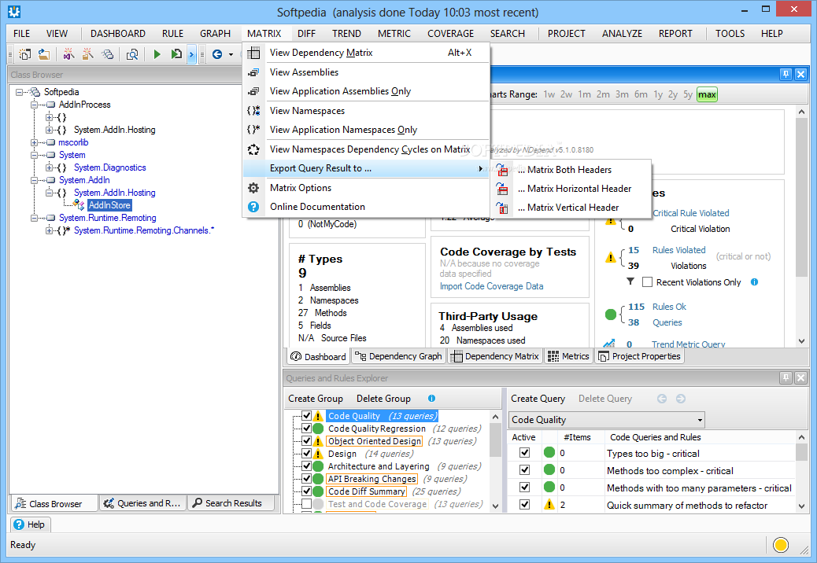Enable the Test and Code Coverage checkbox
Screen dimensions: 817x563
(306, 504)
